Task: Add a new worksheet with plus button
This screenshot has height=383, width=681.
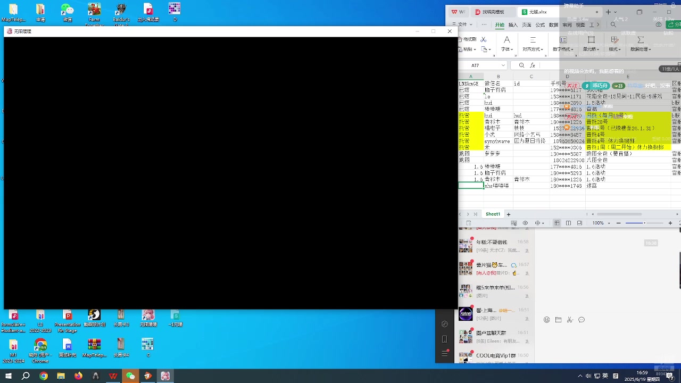Action: (508, 214)
